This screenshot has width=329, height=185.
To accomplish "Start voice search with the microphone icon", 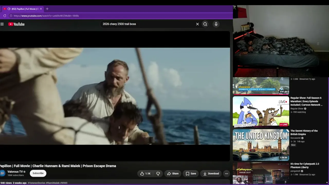I will pos(216,24).
